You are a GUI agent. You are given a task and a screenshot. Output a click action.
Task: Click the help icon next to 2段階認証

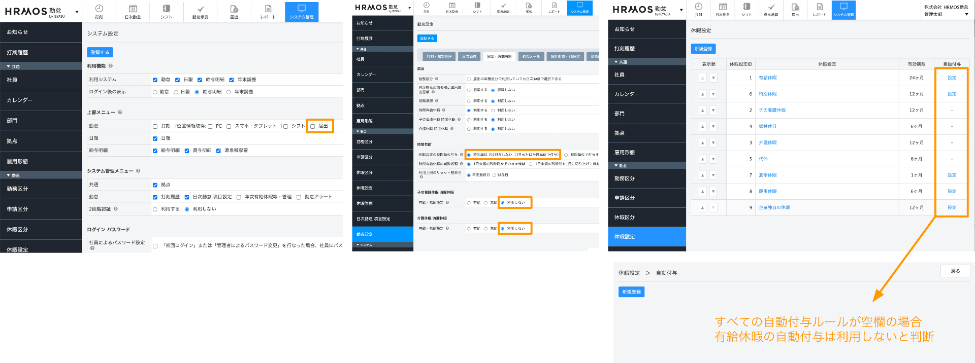point(116,209)
